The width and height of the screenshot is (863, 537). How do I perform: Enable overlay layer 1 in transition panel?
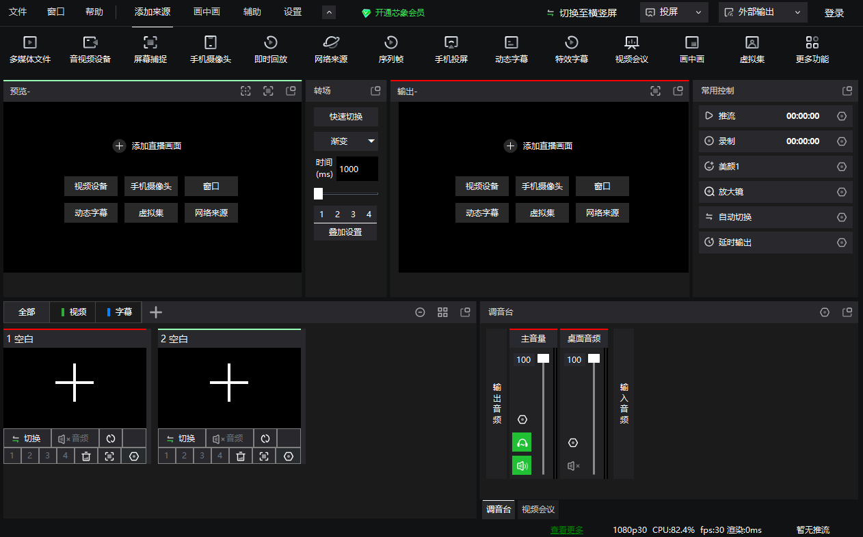322,215
